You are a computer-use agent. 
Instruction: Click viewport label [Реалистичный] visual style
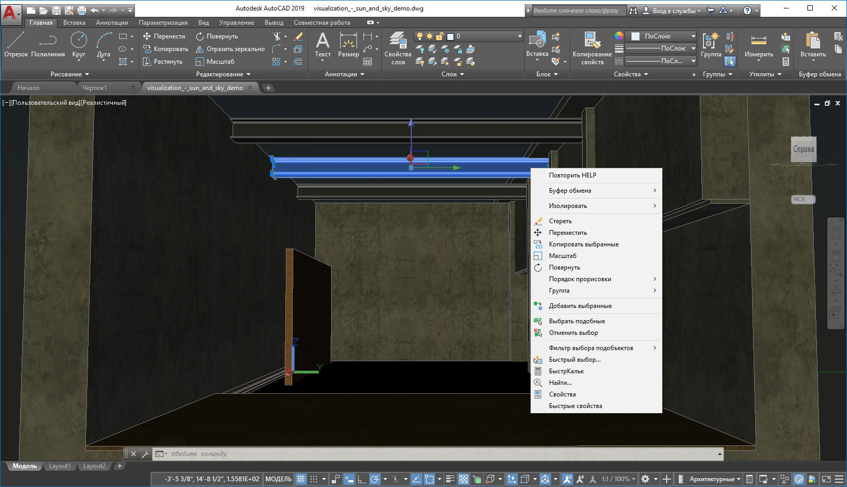pyautogui.click(x=103, y=103)
